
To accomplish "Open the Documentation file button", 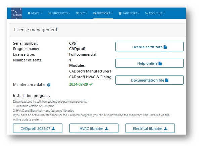I will (x=149, y=80).
